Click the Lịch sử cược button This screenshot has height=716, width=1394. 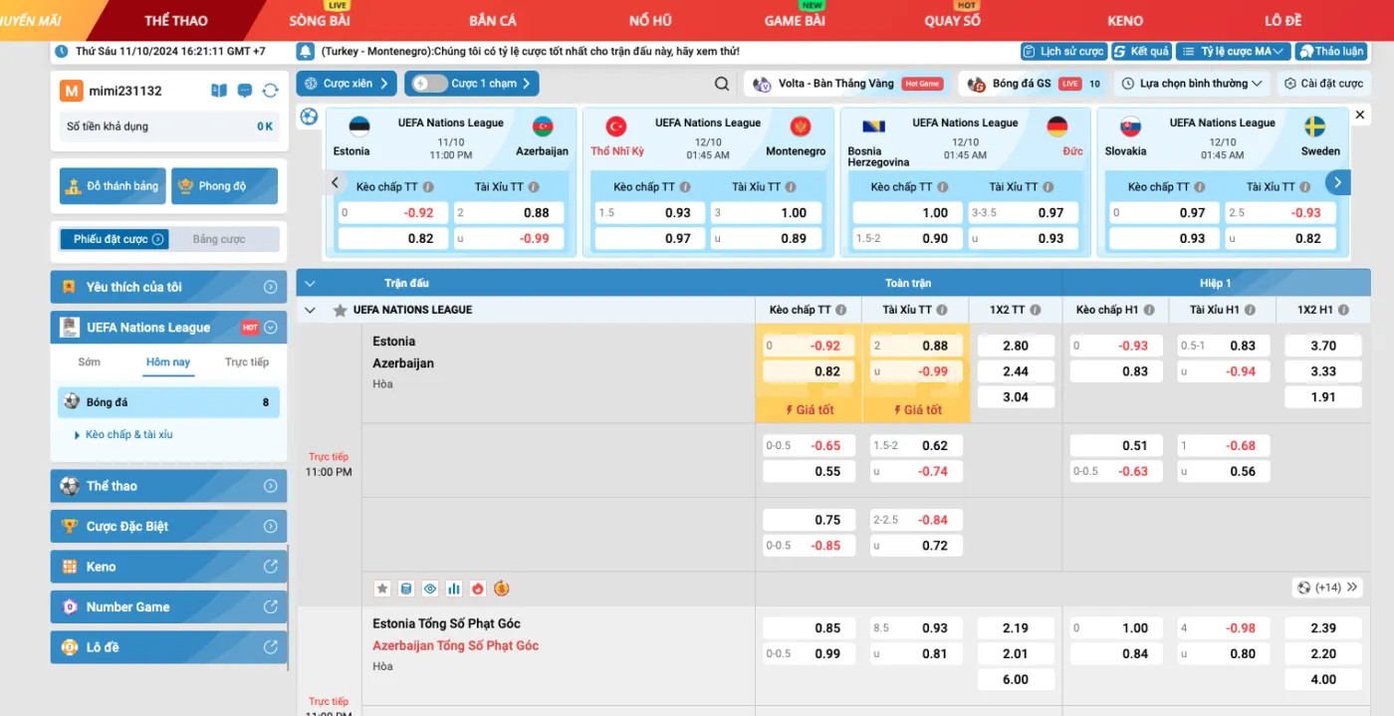click(1063, 51)
